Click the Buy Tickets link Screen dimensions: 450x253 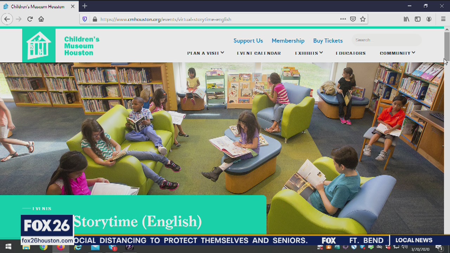click(x=328, y=41)
